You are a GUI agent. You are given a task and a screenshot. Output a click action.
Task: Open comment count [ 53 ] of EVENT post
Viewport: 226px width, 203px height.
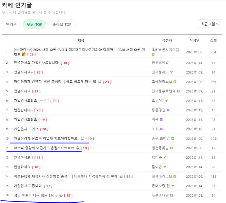pos(31,54)
